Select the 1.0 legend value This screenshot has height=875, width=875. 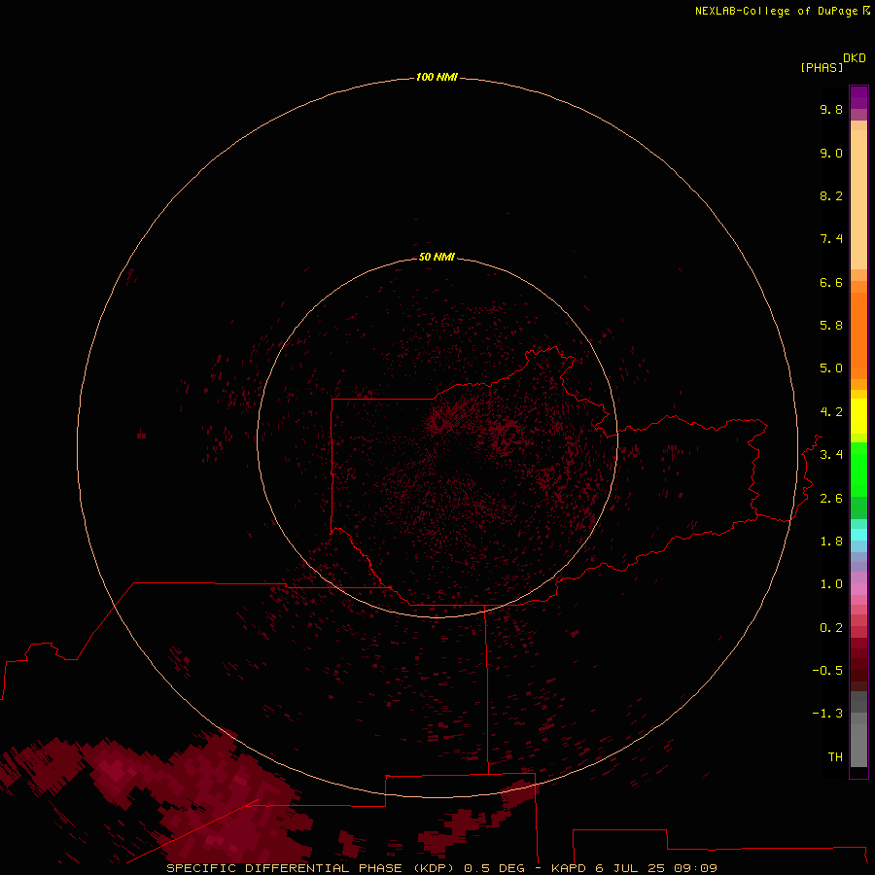(x=831, y=584)
